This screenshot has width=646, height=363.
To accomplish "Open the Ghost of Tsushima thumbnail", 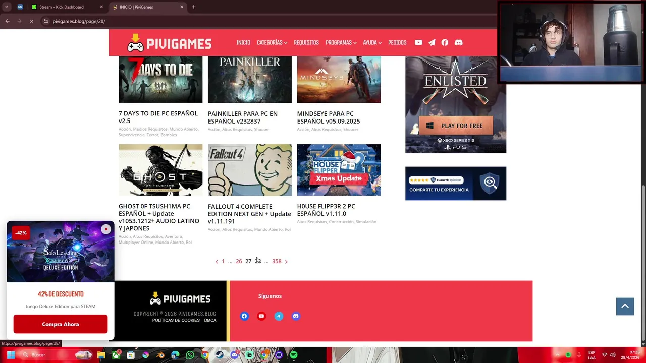I will coord(160,170).
